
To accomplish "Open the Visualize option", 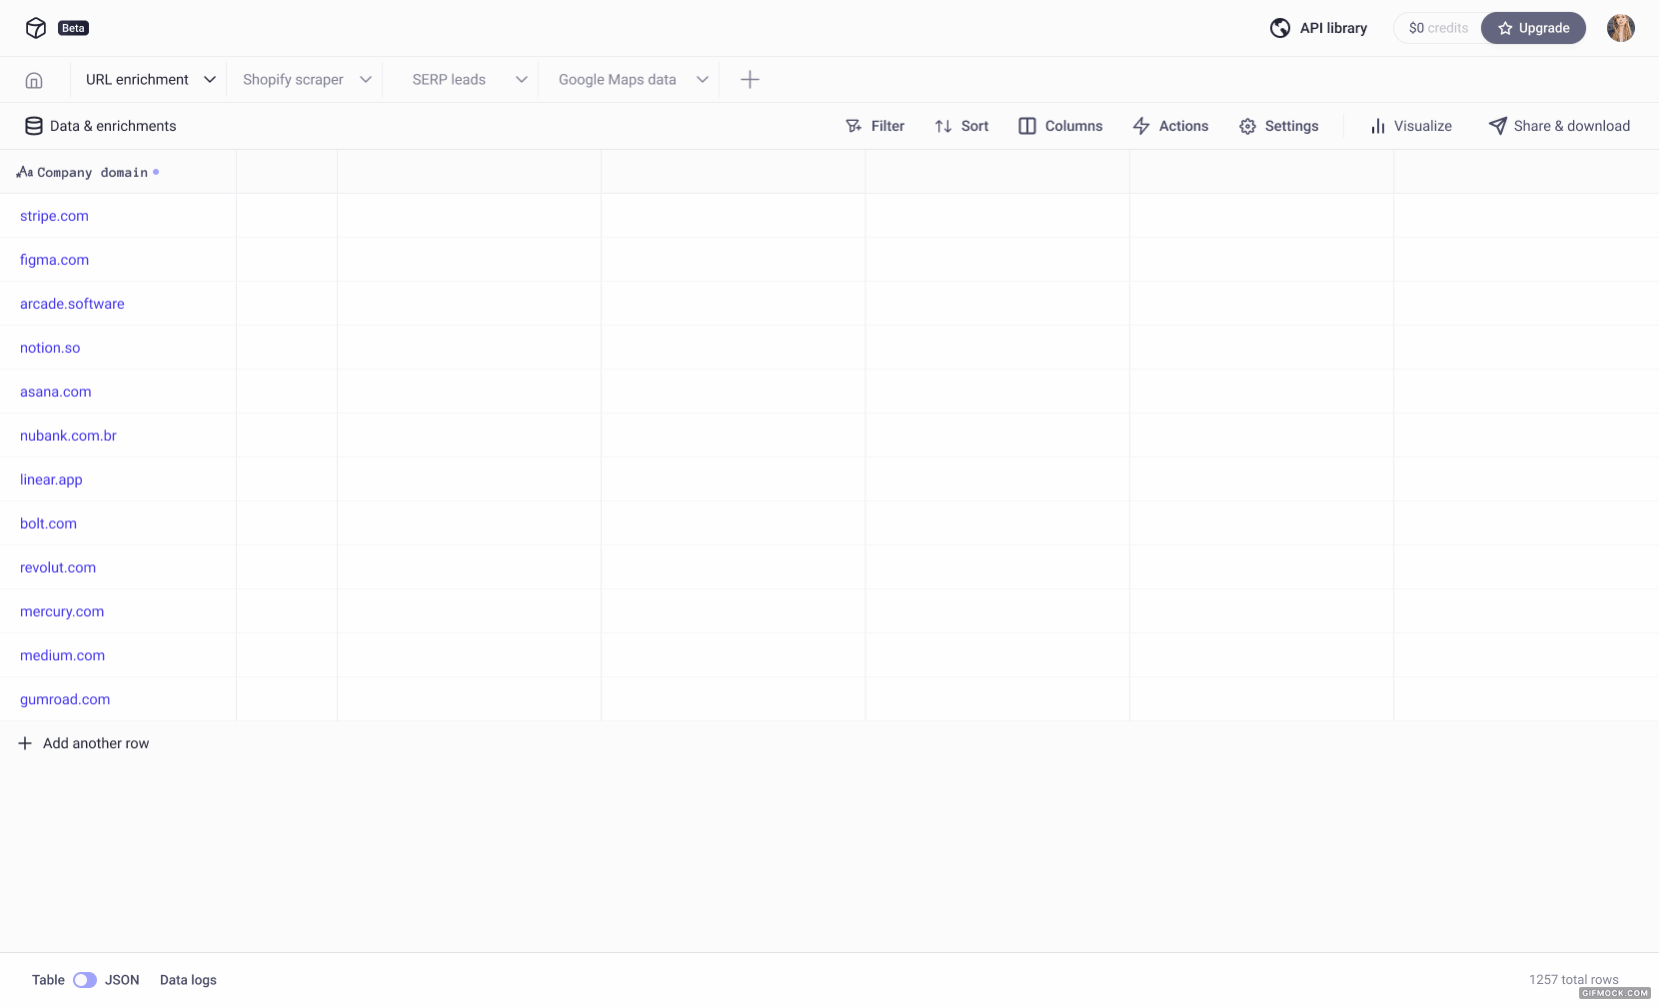I will coord(1422,126).
